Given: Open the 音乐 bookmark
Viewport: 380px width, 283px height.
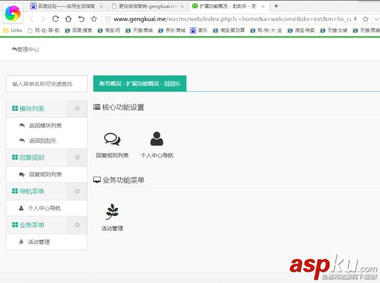Looking at the screenshot, I should 198,30.
